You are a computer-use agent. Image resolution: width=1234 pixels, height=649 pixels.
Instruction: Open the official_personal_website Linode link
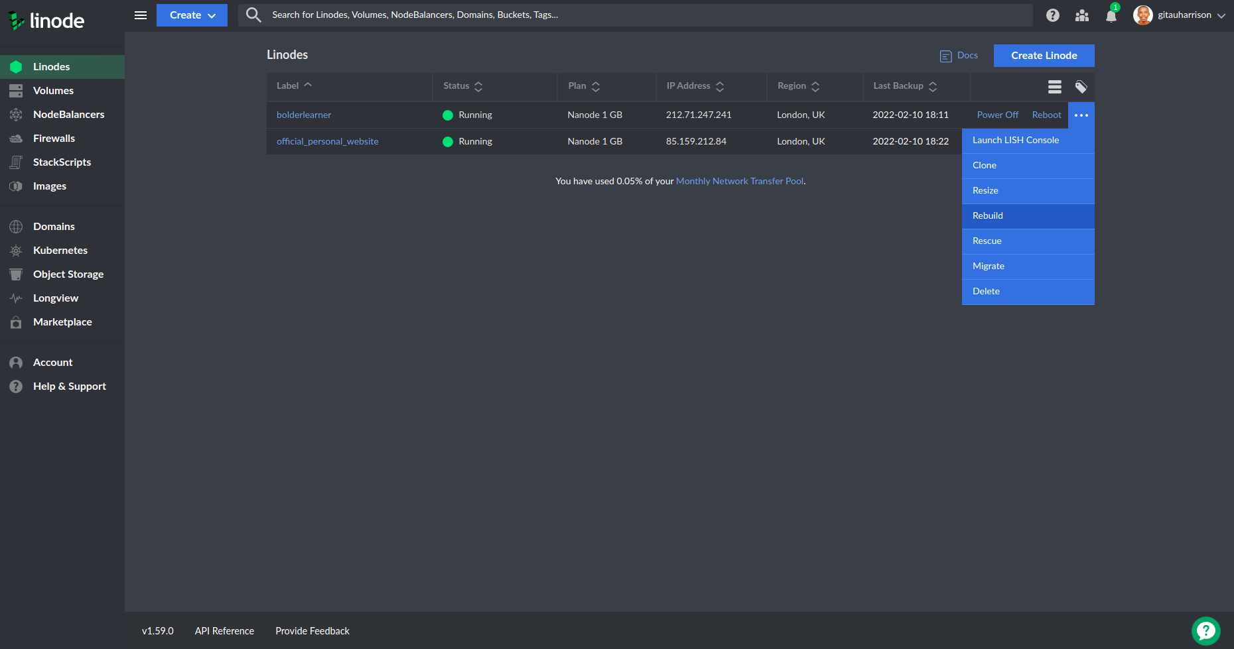click(x=328, y=141)
